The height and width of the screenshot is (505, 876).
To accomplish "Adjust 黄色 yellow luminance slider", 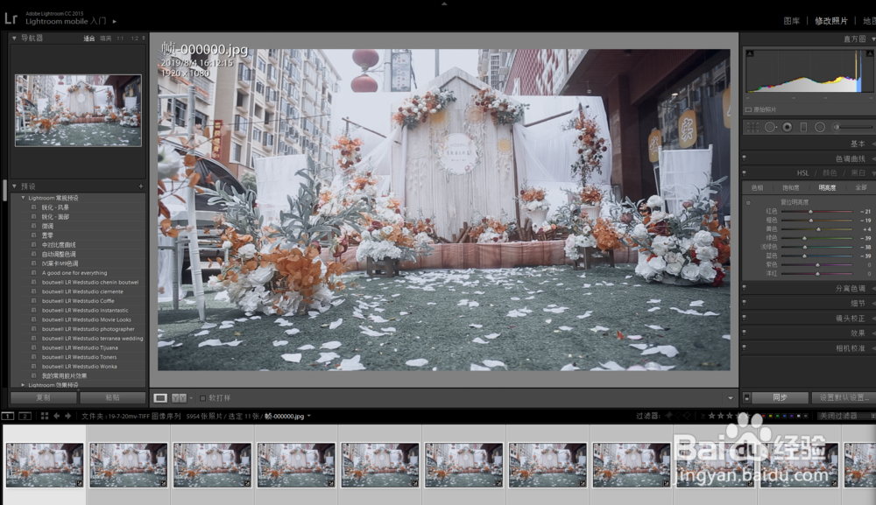I will [x=816, y=229].
